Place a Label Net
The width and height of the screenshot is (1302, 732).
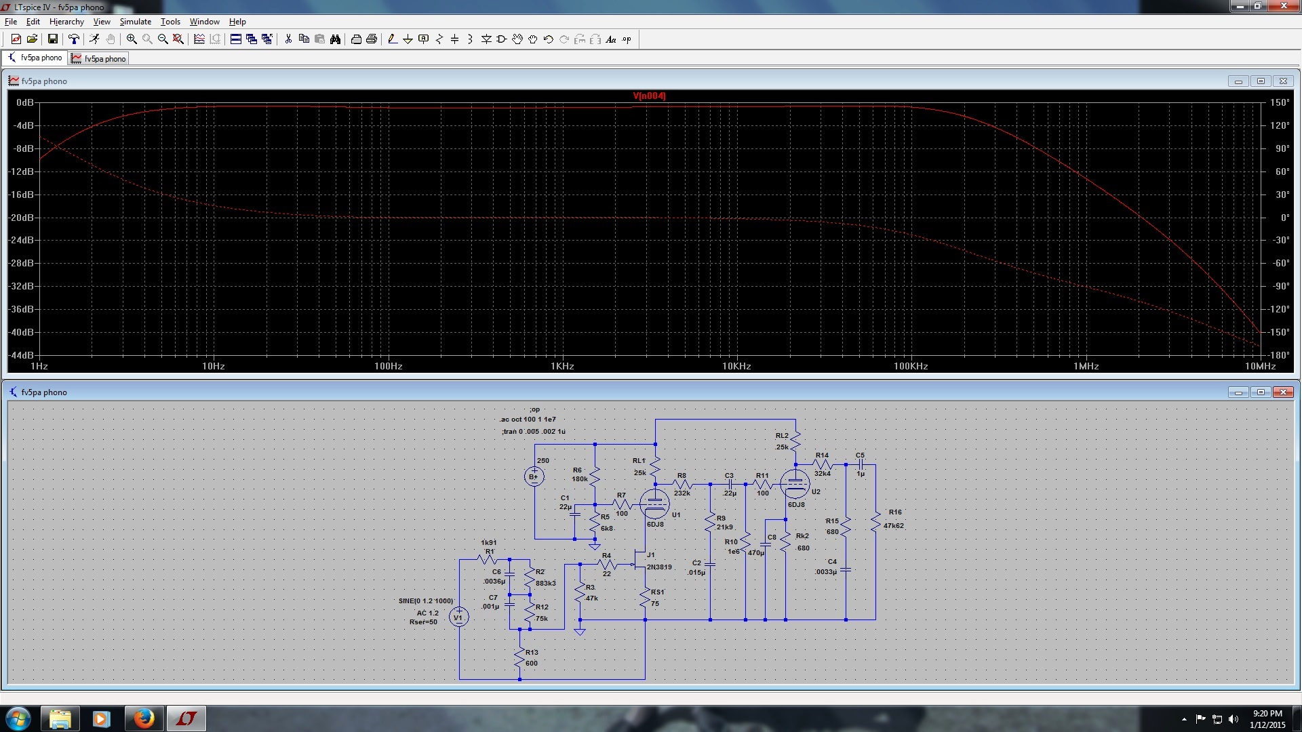424,39
